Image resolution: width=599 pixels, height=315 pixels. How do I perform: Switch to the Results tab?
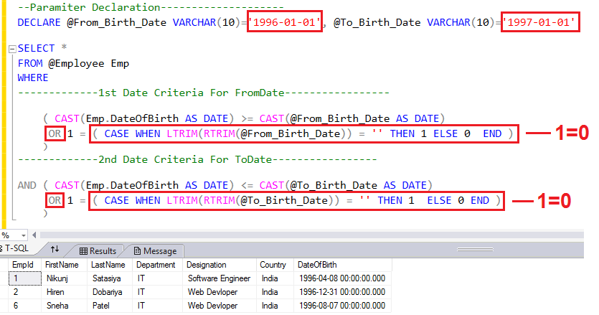point(98,250)
